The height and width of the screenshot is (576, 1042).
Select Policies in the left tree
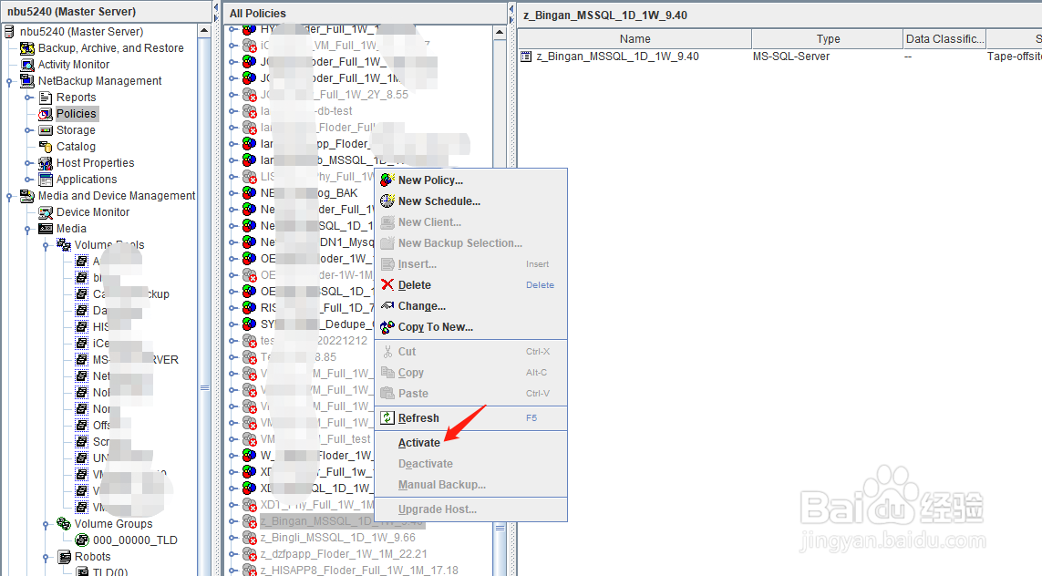click(76, 114)
